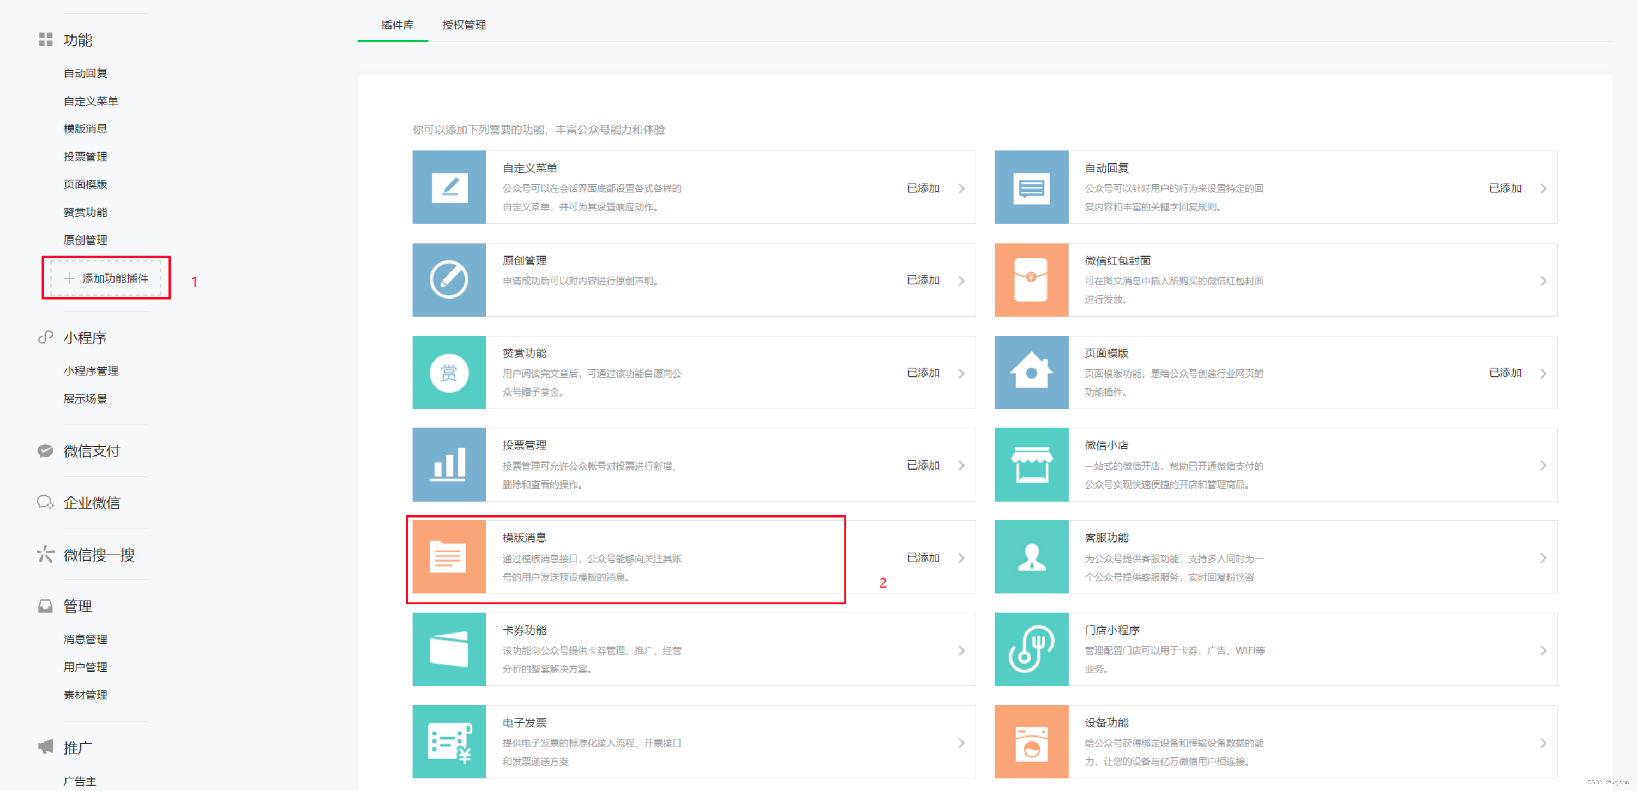
Task: Click the 客服功能 title text
Action: tap(1106, 538)
